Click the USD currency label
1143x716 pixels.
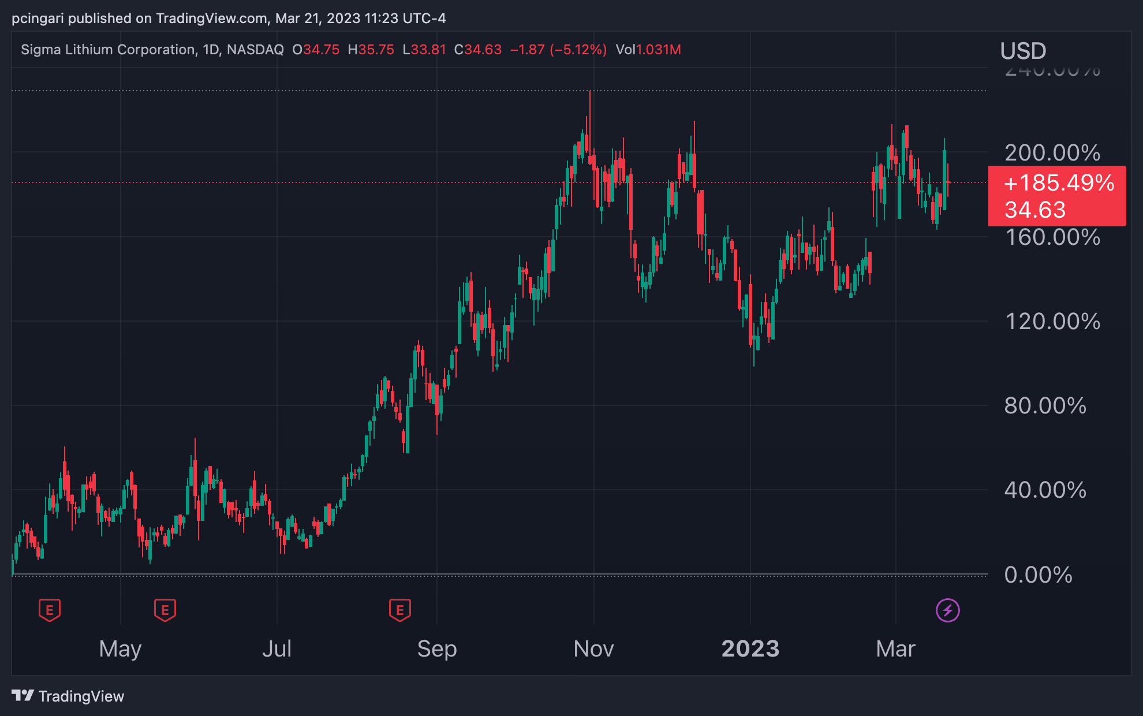[1023, 51]
